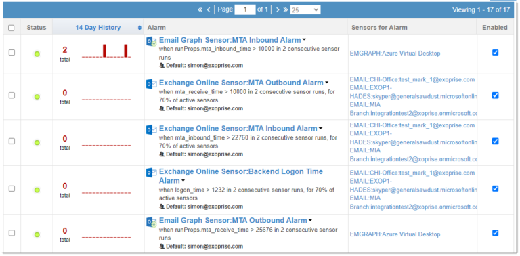Open Email Graph Sensor:MTA Outbound Alarm link

click(x=233, y=221)
